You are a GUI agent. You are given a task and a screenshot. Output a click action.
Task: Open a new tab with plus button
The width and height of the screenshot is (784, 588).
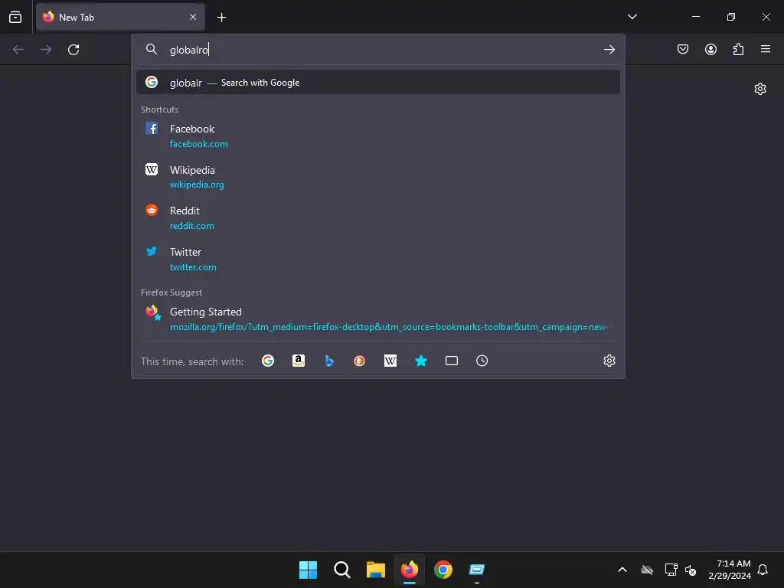click(221, 18)
